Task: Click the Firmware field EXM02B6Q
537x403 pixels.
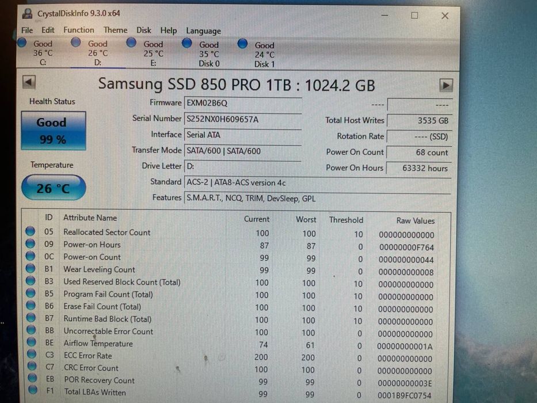Action: (x=243, y=103)
